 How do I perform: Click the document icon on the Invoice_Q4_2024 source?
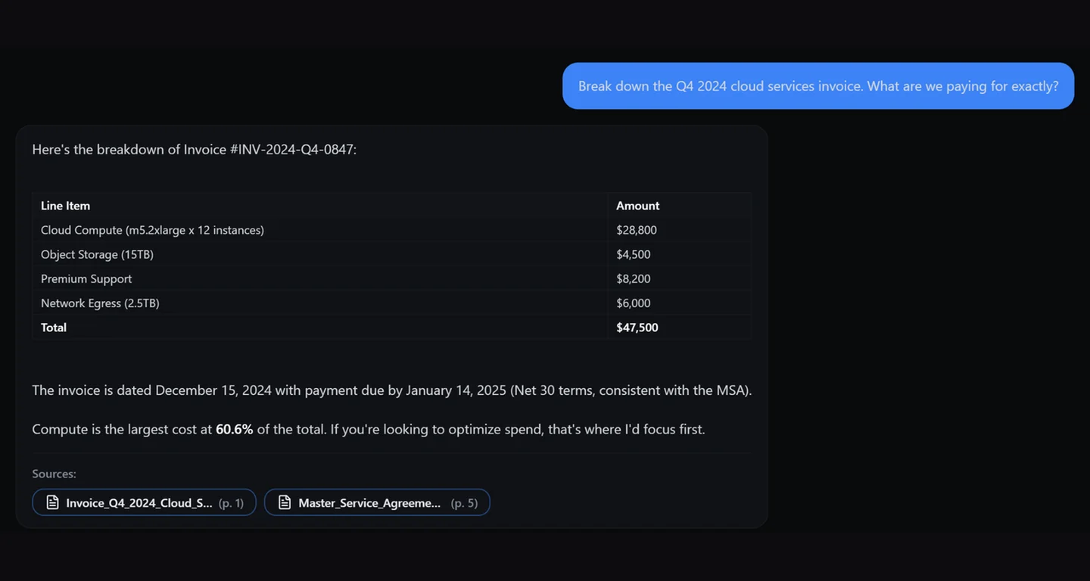point(52,502)
